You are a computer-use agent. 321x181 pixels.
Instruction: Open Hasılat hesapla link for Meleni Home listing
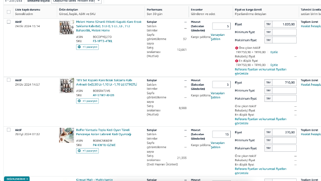pyautogui.click(x=311, y=26)
